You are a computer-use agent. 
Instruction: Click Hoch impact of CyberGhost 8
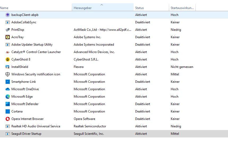174,59
